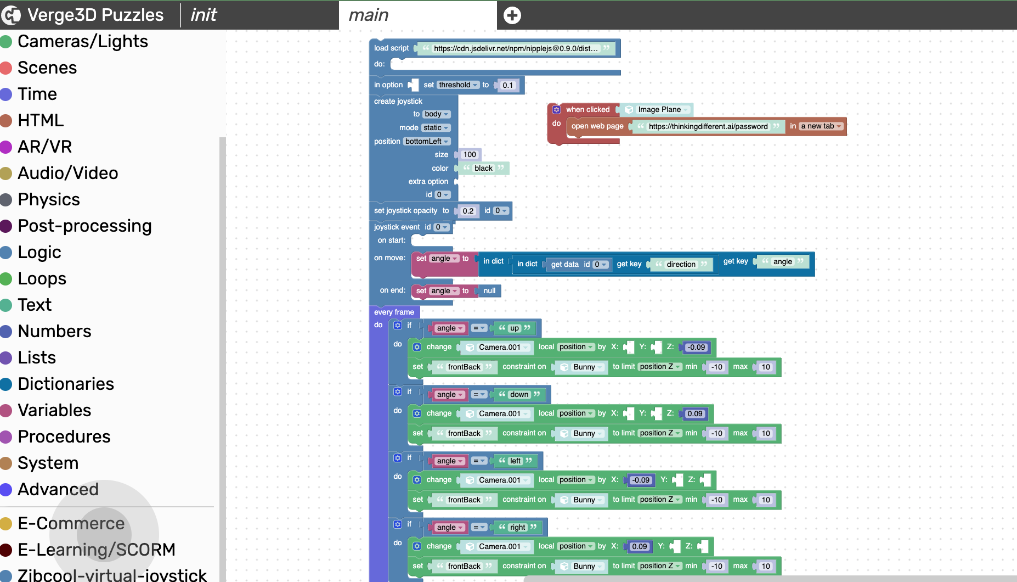Open the AR/VR puzzles category
The height and width of the screenshot is (582, 1017).
pyautogui.click(x=45, y=147)
